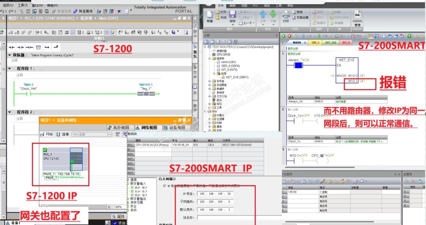The height and width of the screenshot is (225, 426).
Task: Click the 网络 button in the network view toolbar
Action: pos(47,135)
